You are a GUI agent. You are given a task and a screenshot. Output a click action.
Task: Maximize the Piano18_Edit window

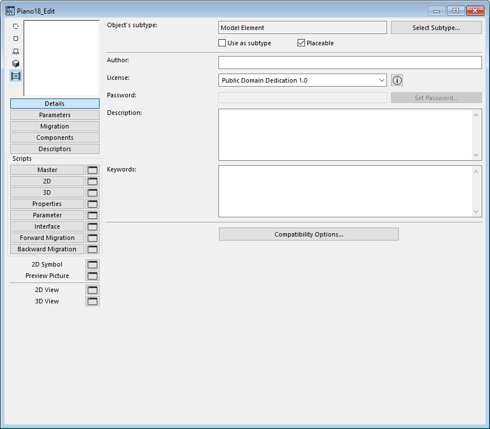pyautogui.click(x=455, y=11)
